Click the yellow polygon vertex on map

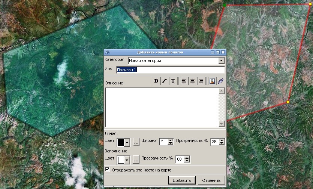(x=288, y=102)
